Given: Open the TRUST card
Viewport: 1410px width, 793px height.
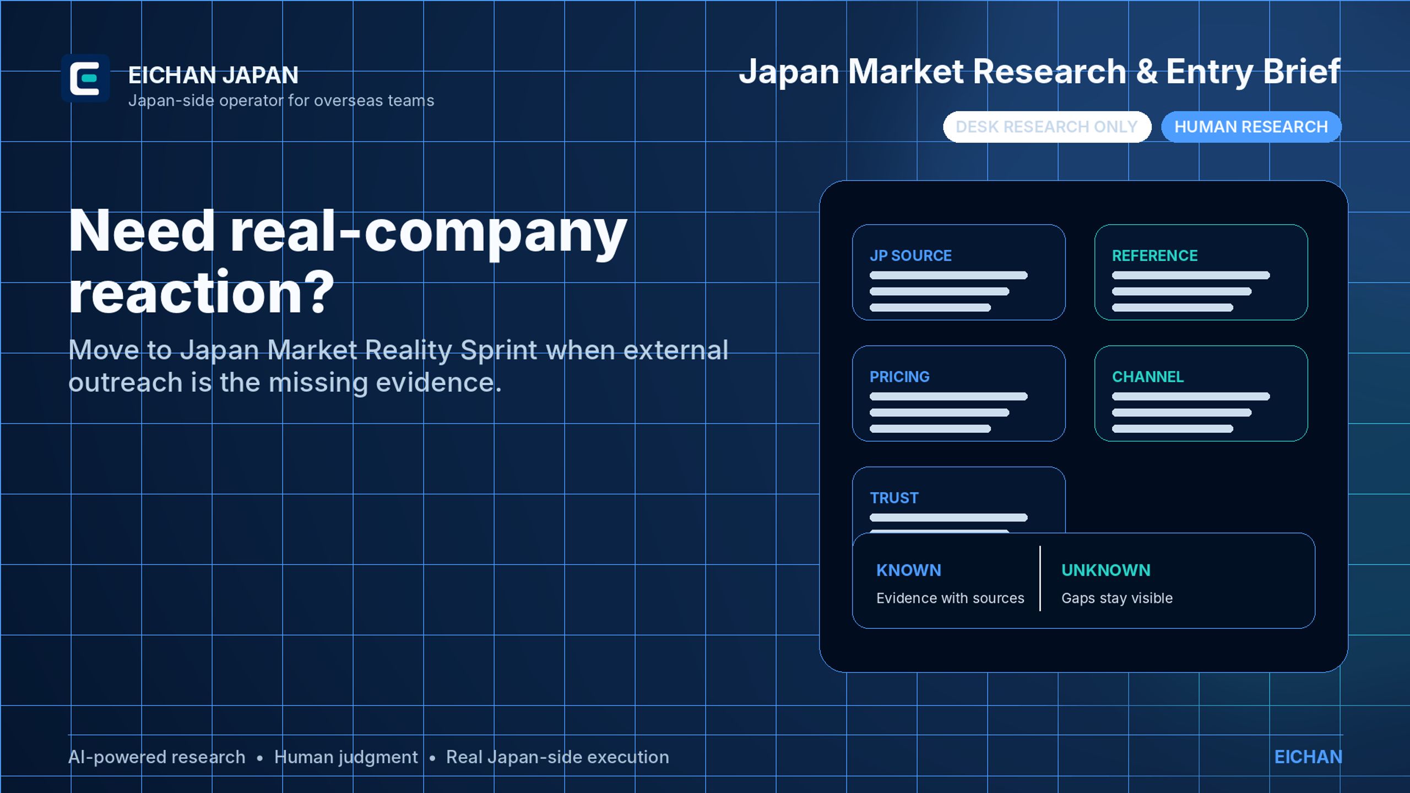Looking at the screenshot, I should (x=958, y=499).
